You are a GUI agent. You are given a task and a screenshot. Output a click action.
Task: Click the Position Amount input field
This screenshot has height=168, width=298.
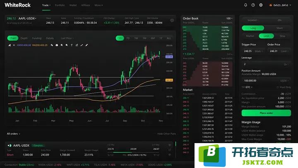(x=266, y=81)
